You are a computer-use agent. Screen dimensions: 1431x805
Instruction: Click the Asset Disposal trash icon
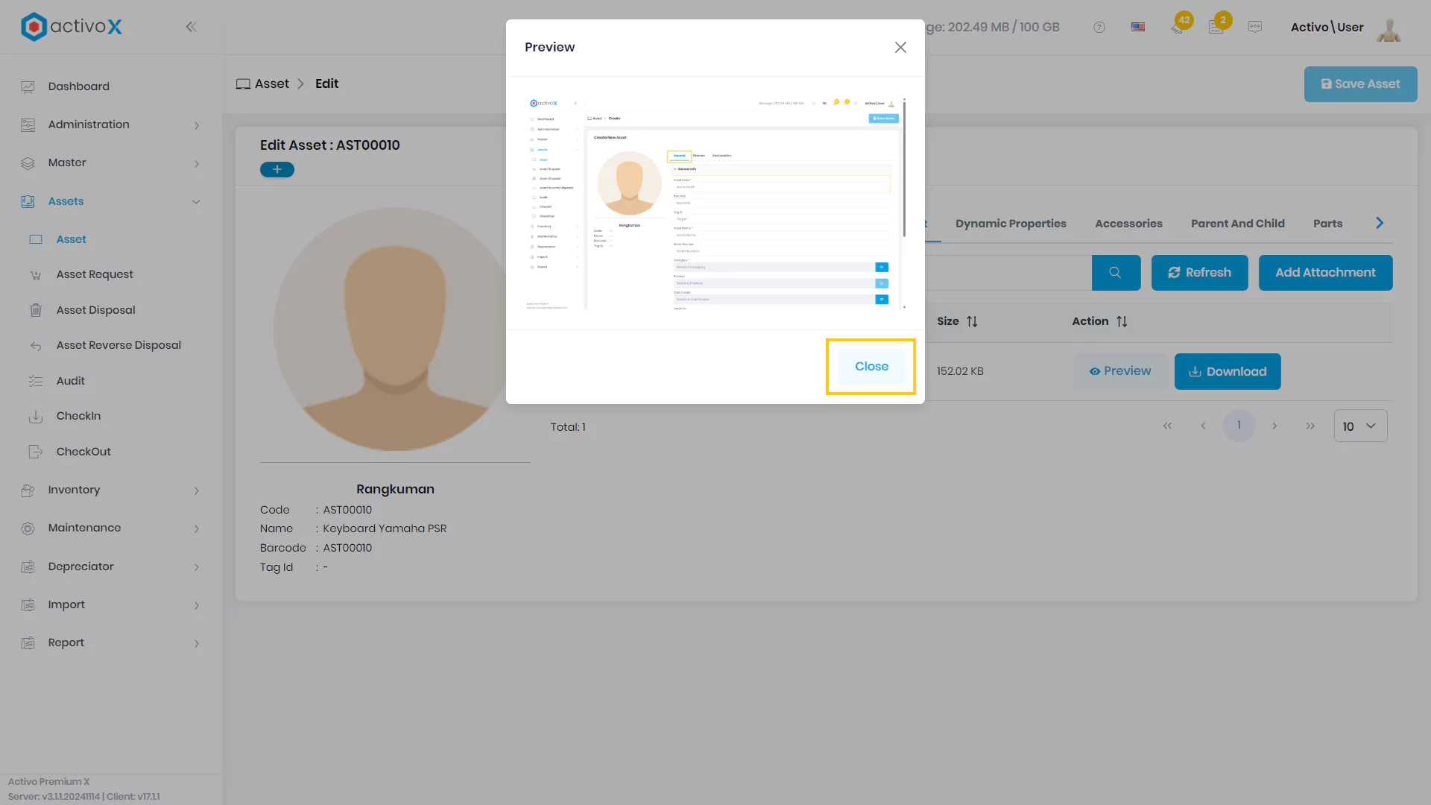point(35,310)
